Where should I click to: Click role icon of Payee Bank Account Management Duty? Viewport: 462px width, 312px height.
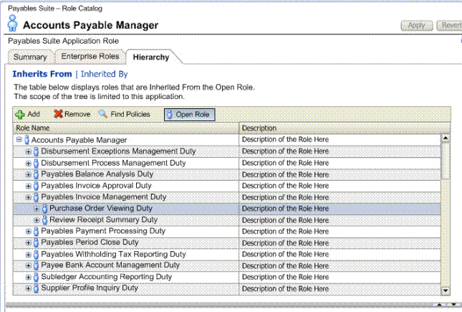tap(36, 265)
